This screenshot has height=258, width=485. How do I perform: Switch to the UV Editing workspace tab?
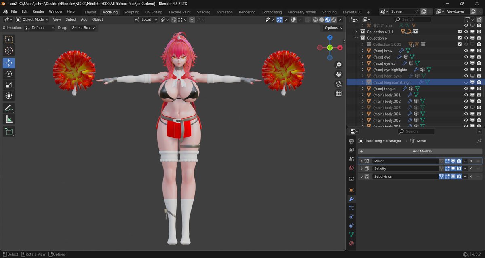coord(154,12)
